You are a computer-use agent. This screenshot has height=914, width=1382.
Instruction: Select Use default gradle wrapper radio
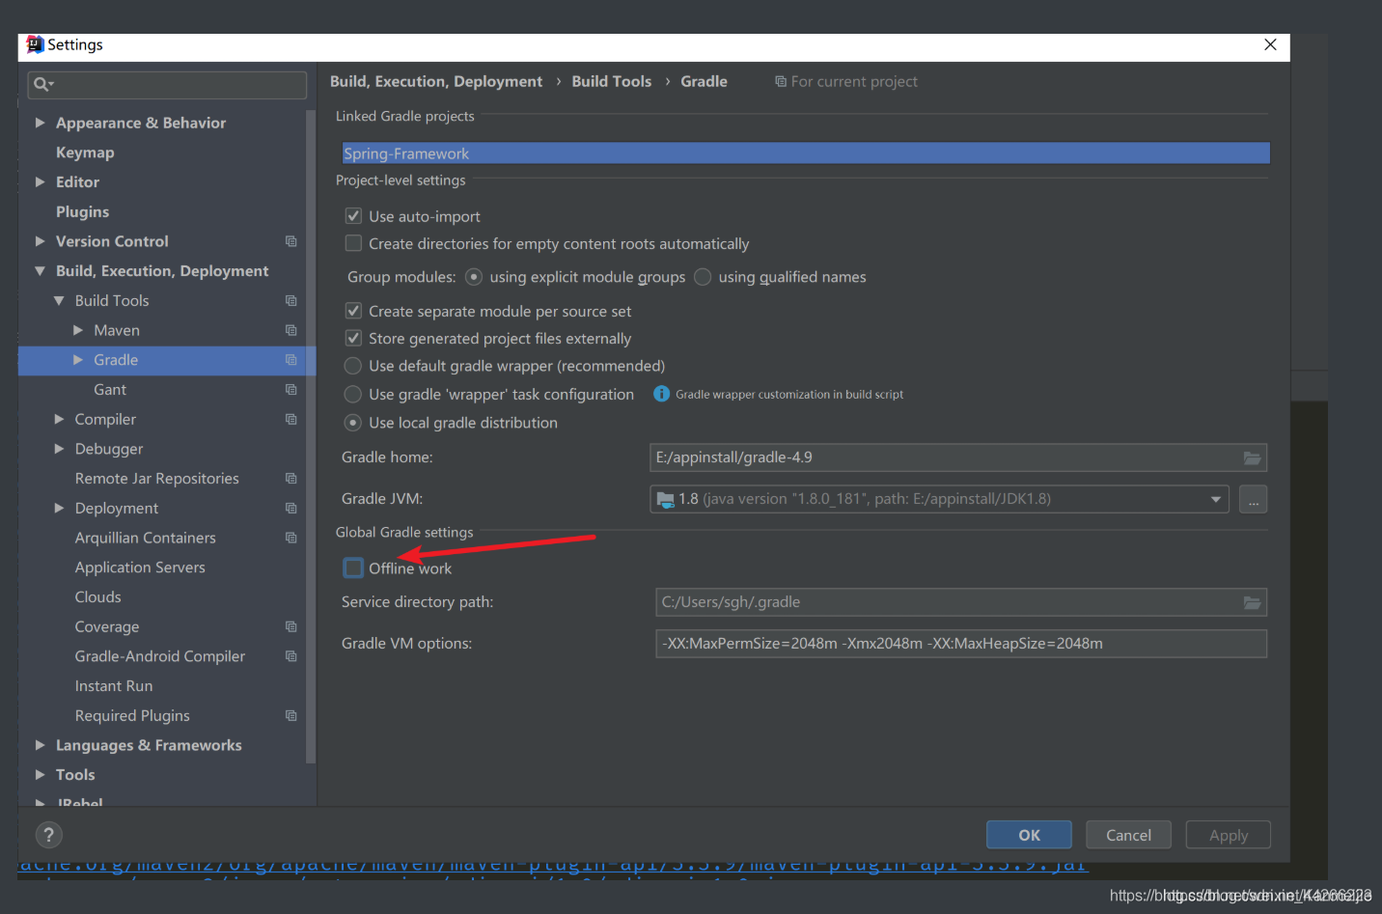tap(353, 366)
